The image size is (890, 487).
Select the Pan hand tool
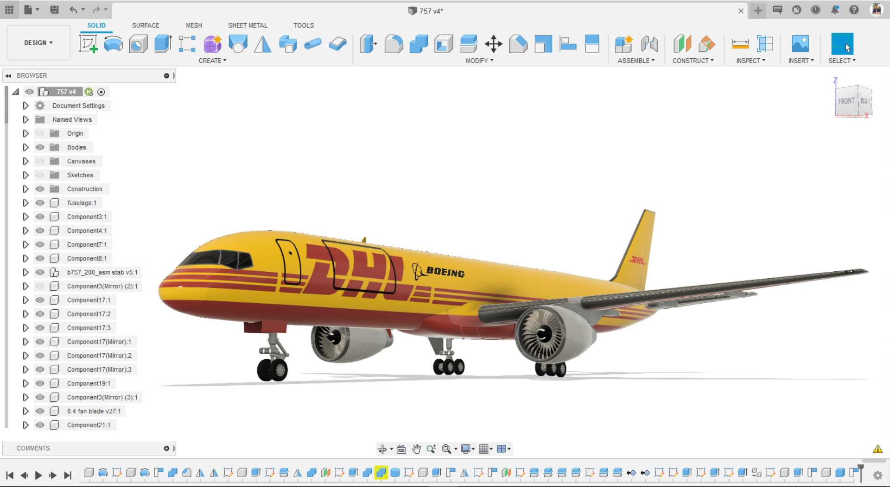pyautogui.click(x=416, y=449)
